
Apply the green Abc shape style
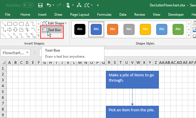tap(178, 29)
